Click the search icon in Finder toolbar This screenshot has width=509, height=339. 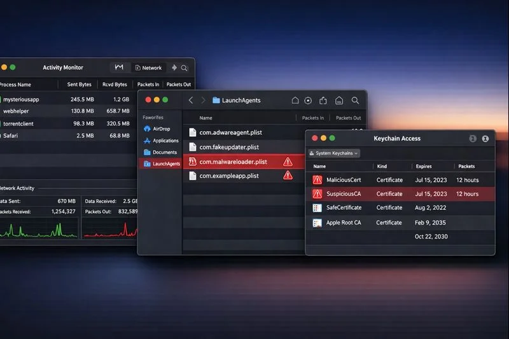click(x=355, y=100)
